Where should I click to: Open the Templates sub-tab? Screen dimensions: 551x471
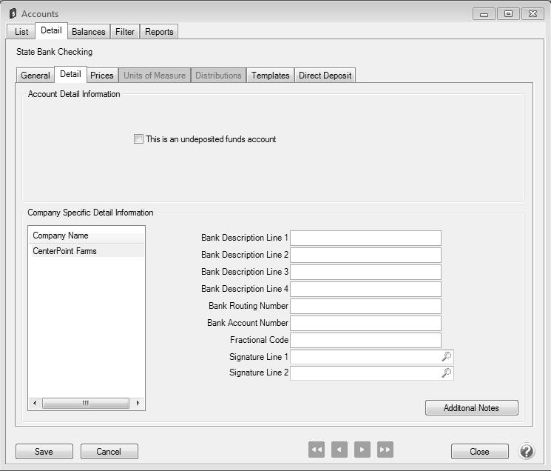270,76
